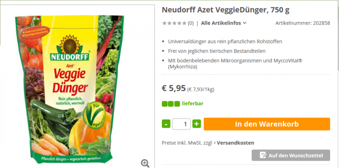Click the wishlist notepad icon
The width and height of the screenshot is (339, 168).
pos(263,155)
